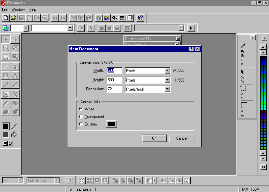Click the Open folder toolbar icon

tap(13, 18)
